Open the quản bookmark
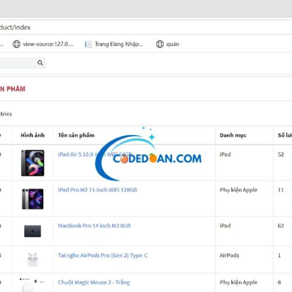Screen dimensions: 292x292 (168, 44)
